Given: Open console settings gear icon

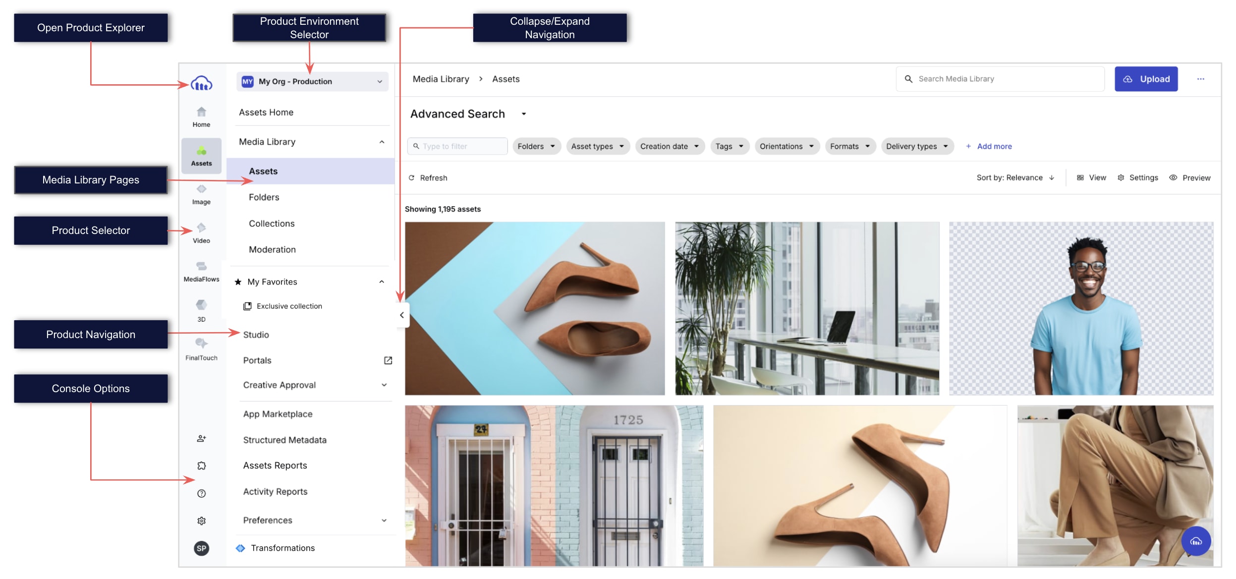Looking at the screenshot, I should click(201, 521).
